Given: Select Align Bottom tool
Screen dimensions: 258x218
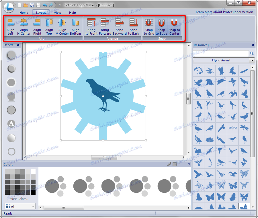Looking at the screenshot, I should pos(75,26).
